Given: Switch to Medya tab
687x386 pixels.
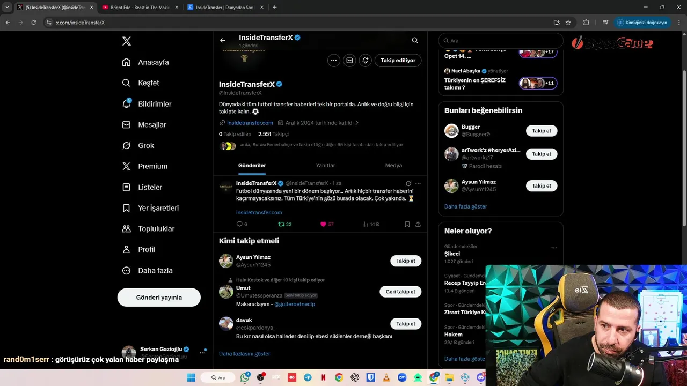Looking at the screenshot, I should (393, 165).
